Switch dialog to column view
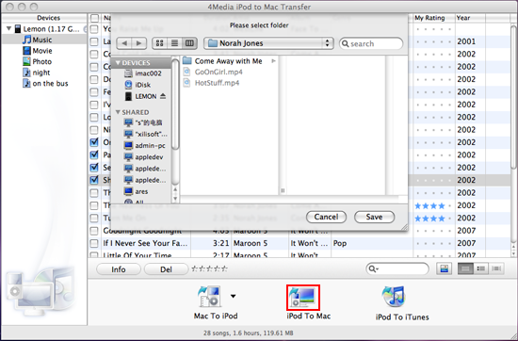Screen dimensions: 518x341 pyautogui.click(x=189, y=43)
